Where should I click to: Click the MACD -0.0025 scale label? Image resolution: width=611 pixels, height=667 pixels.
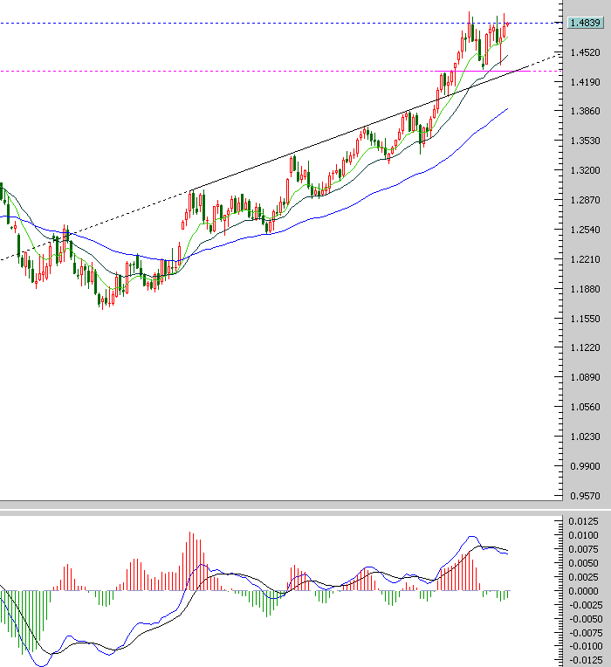point(585,605)
